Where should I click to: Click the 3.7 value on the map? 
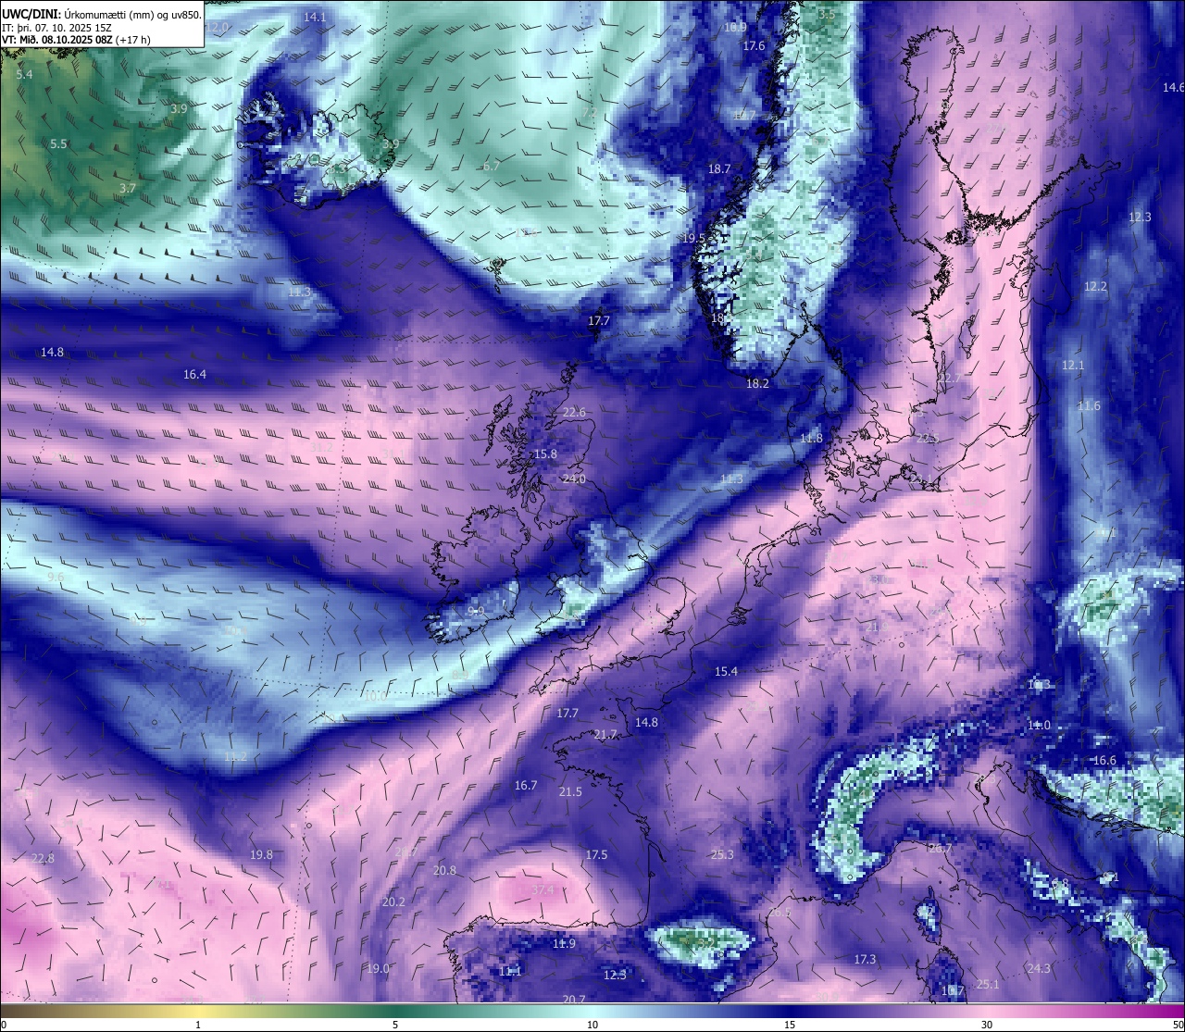(128, 188)
